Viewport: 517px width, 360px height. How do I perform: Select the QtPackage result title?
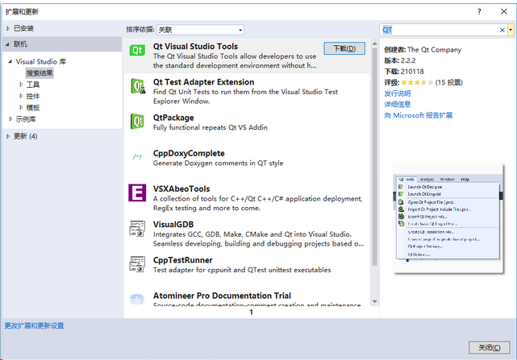coord(173,118)
